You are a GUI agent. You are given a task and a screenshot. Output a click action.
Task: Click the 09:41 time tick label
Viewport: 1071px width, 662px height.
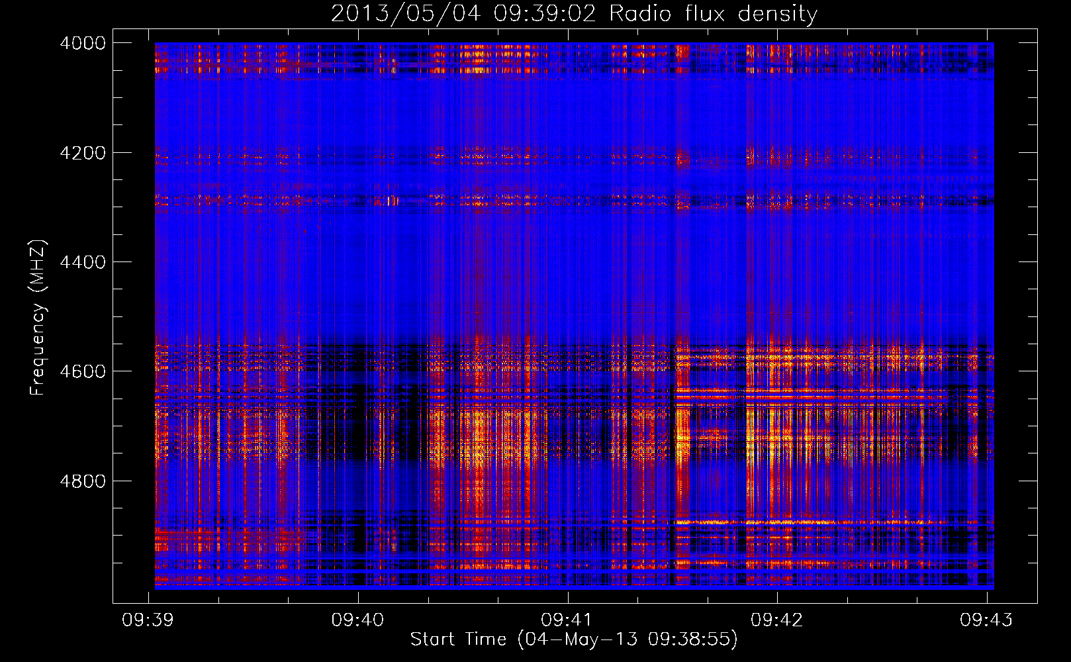(567, 620)
